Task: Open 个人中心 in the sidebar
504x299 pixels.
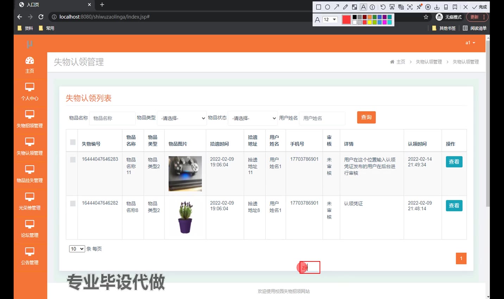Action: point(30,92)
